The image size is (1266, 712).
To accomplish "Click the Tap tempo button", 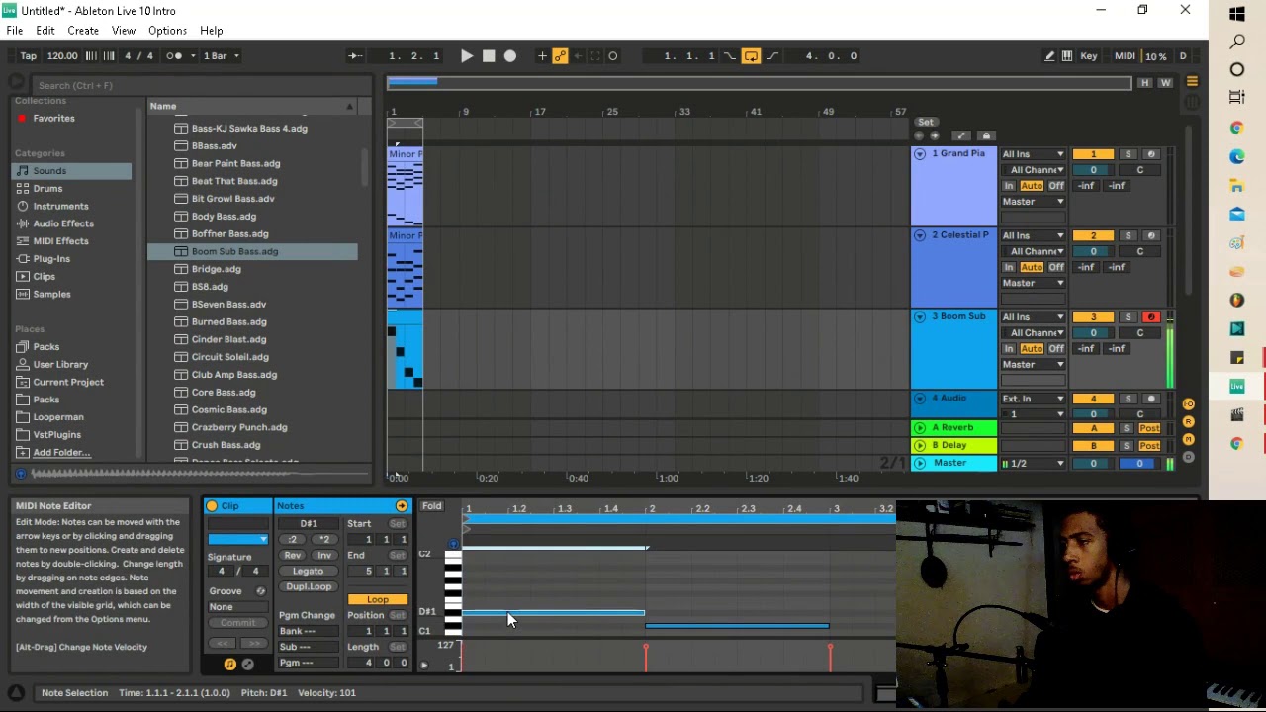I will pos(29,56).
